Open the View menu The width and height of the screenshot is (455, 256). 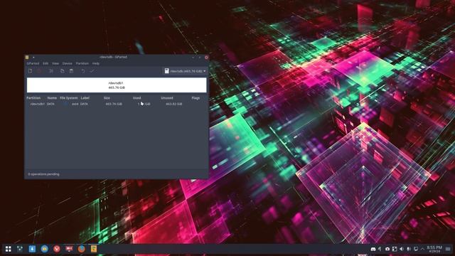click(55, 63)
